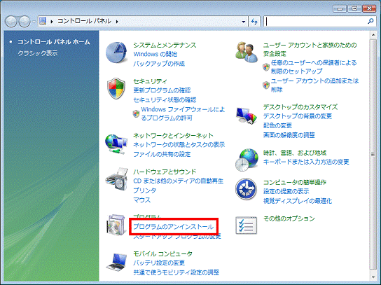Open プリンタ link
This screenshot has width=381, height=285.
(144, 190)
